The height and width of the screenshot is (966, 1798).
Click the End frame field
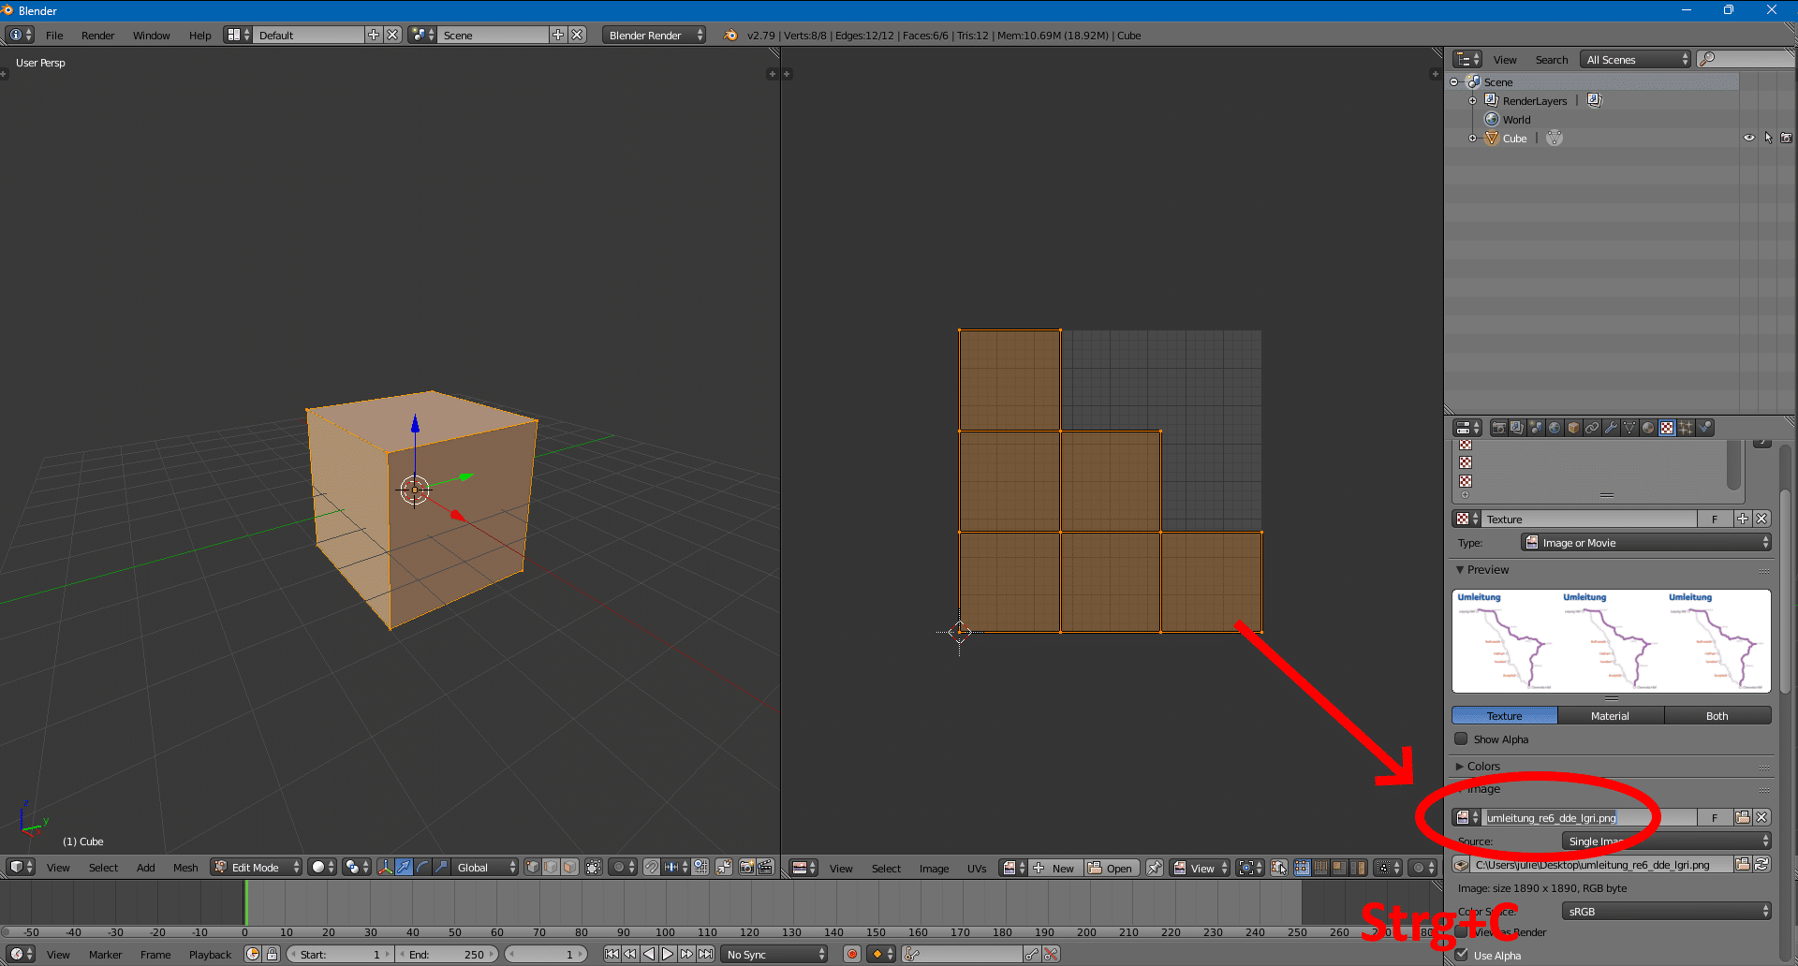[x=447, y=955]
